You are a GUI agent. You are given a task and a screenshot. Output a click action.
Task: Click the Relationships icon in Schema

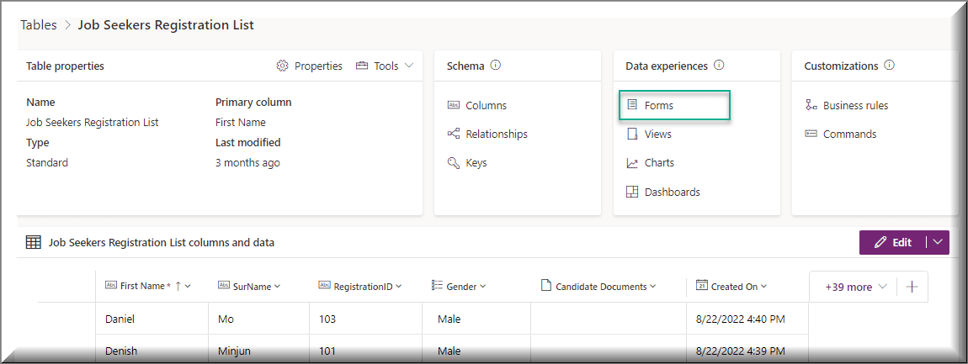pyautogui.click(x=454, y=134)
